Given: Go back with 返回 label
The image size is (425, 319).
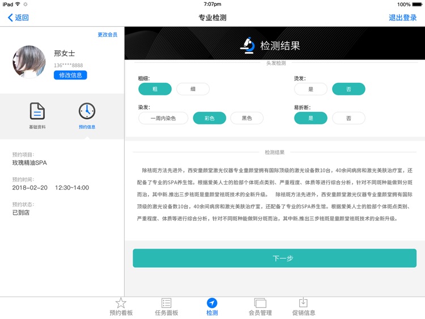Looking at the screenshot, I should [22, 18].
